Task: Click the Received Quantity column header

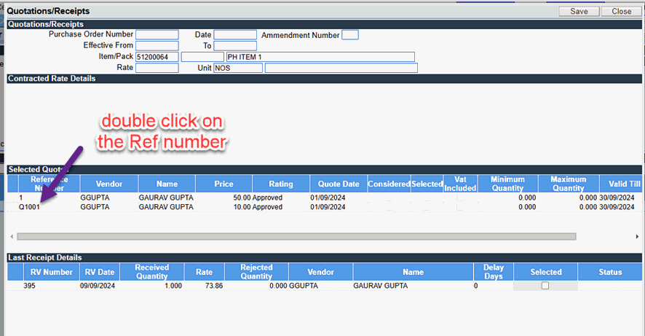Action: tap(152, 272)
